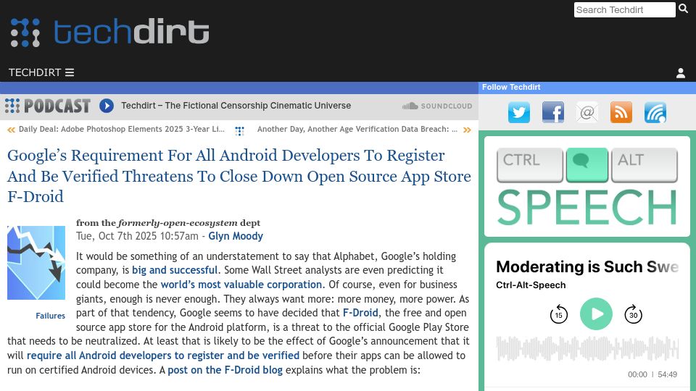Image resolution: width=696 pixels, height=391 pixels.
Task: Open the orange RSS feed icon
Action: click(x=621, y=112)
